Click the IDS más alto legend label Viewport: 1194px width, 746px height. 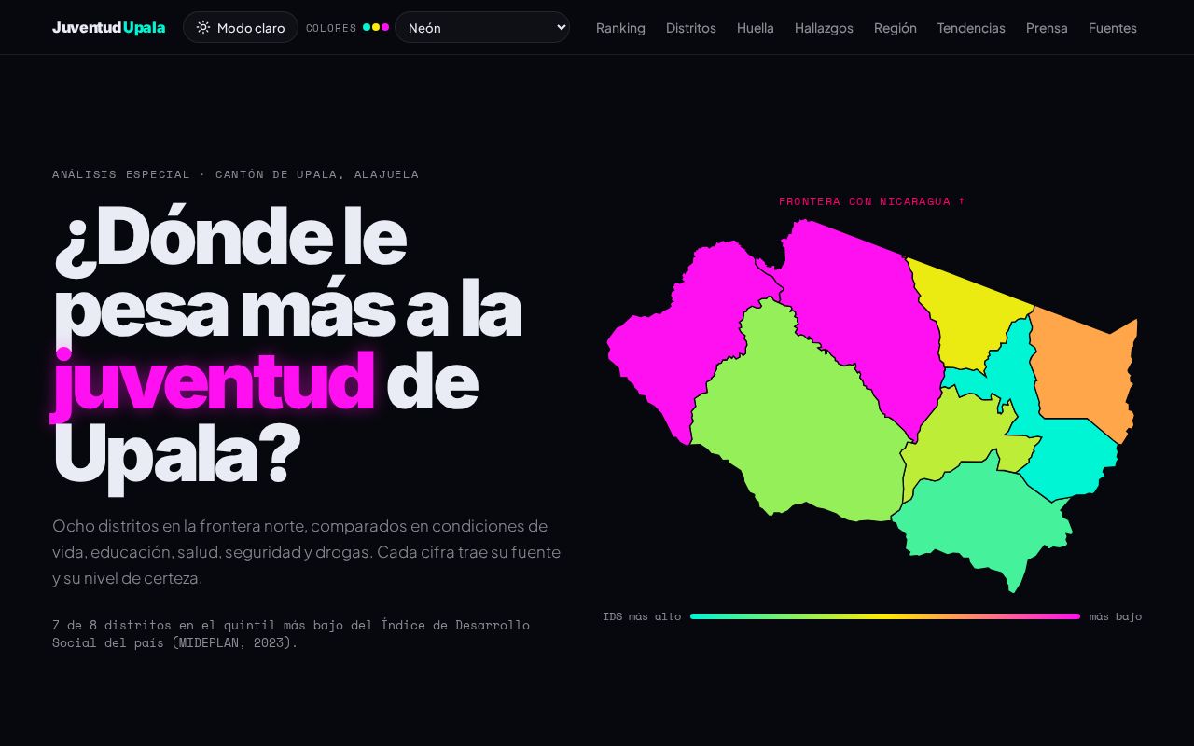pos(642,616)
